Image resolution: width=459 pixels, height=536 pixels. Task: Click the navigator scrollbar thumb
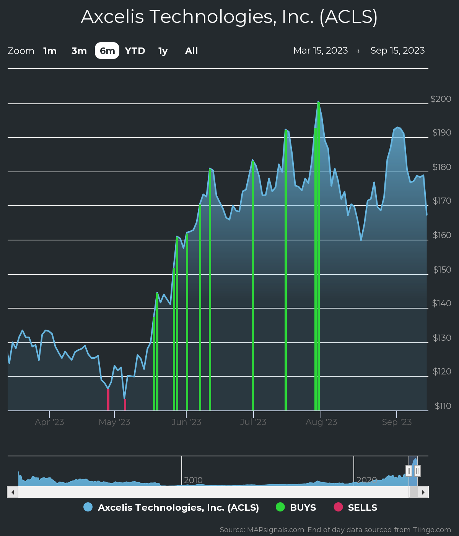click(x=413, y=492)
